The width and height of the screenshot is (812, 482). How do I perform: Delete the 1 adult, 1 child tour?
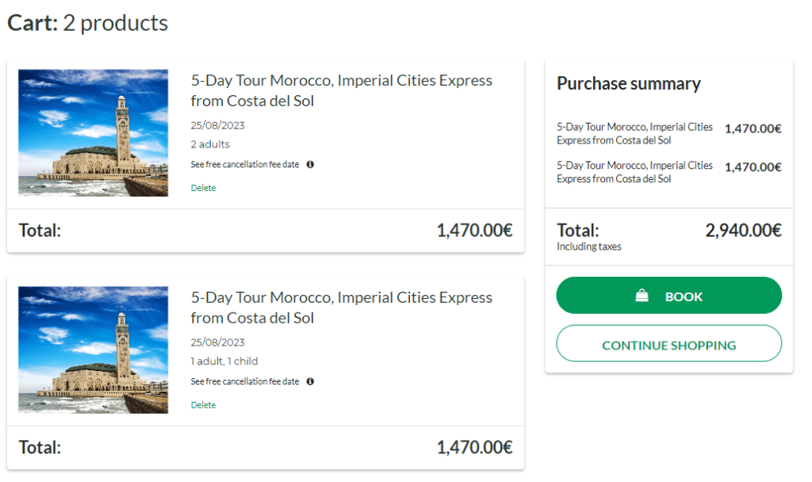point(203,405)
